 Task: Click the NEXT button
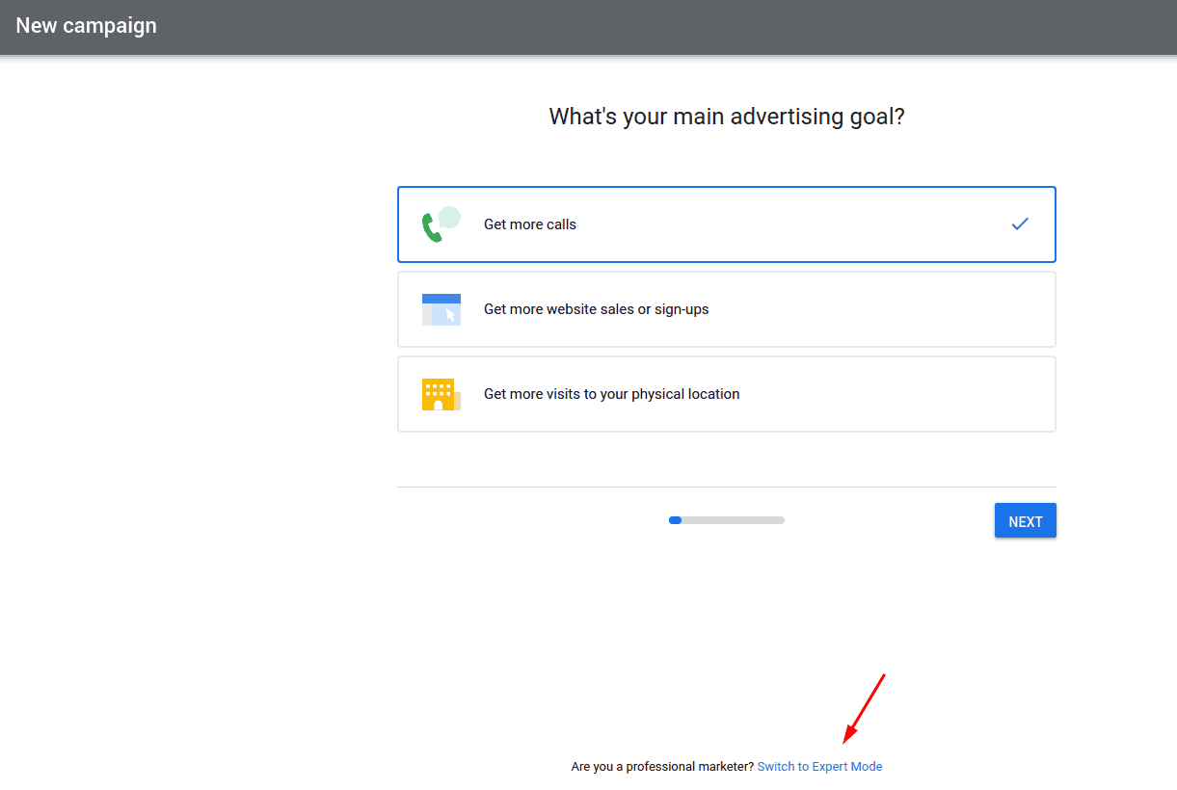(x=1026, y=521)
